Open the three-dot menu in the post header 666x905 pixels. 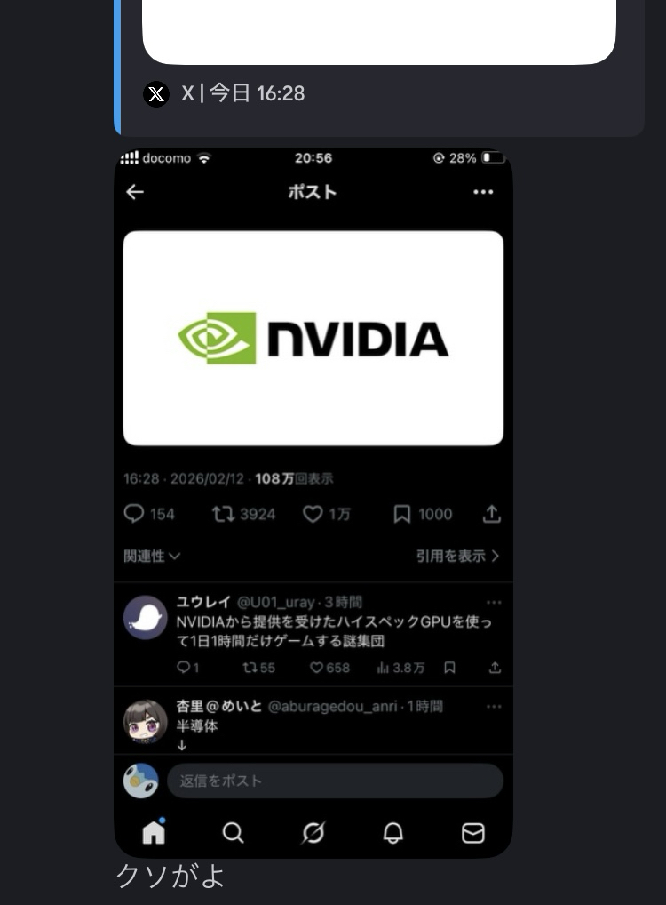pos(483,192)
